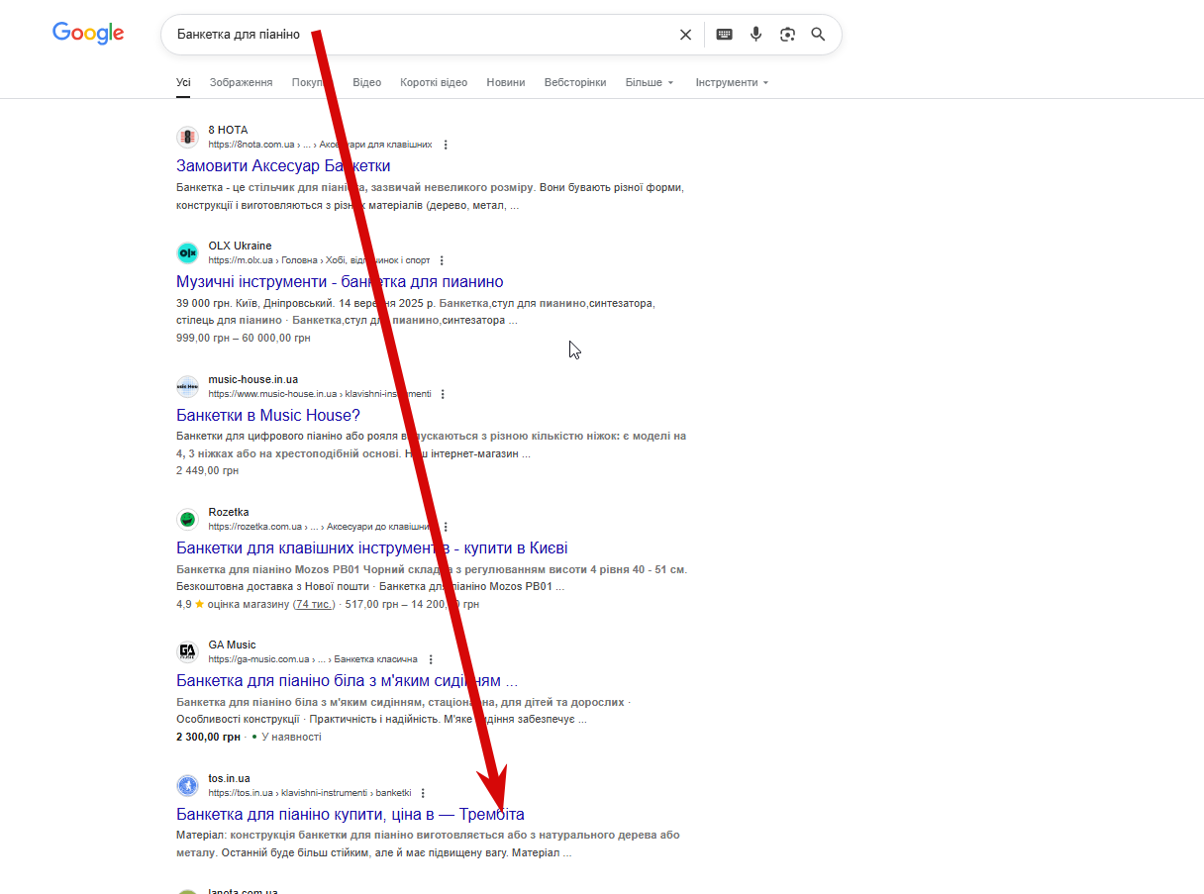Open more options for music-house.in.ua result

(443, 394)
